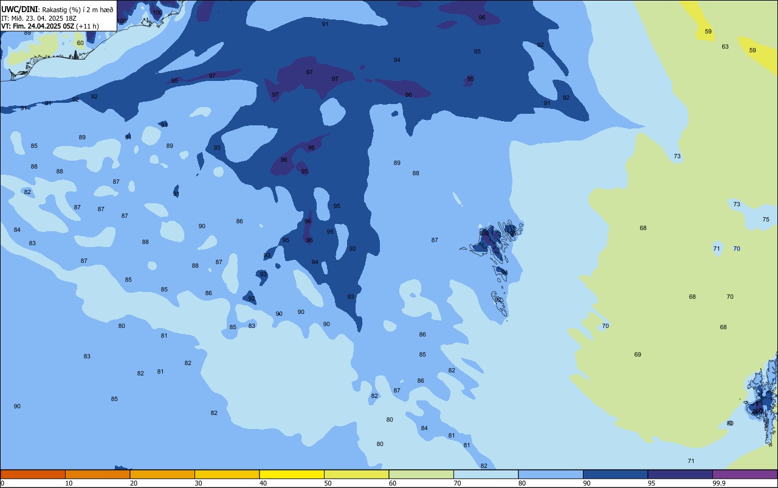Pick the 20–30 legend color band
The image size is (778, 488).
162,474
